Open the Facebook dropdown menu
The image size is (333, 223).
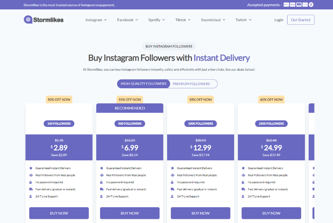coord(127,20)
